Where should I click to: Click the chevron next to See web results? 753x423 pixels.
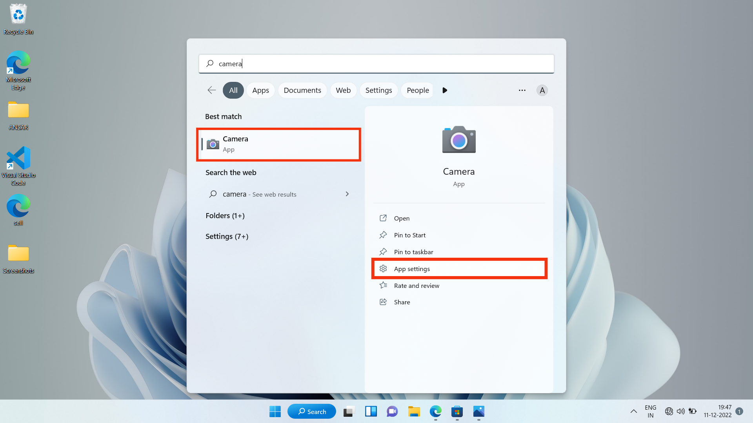click(x=347, y=194)
